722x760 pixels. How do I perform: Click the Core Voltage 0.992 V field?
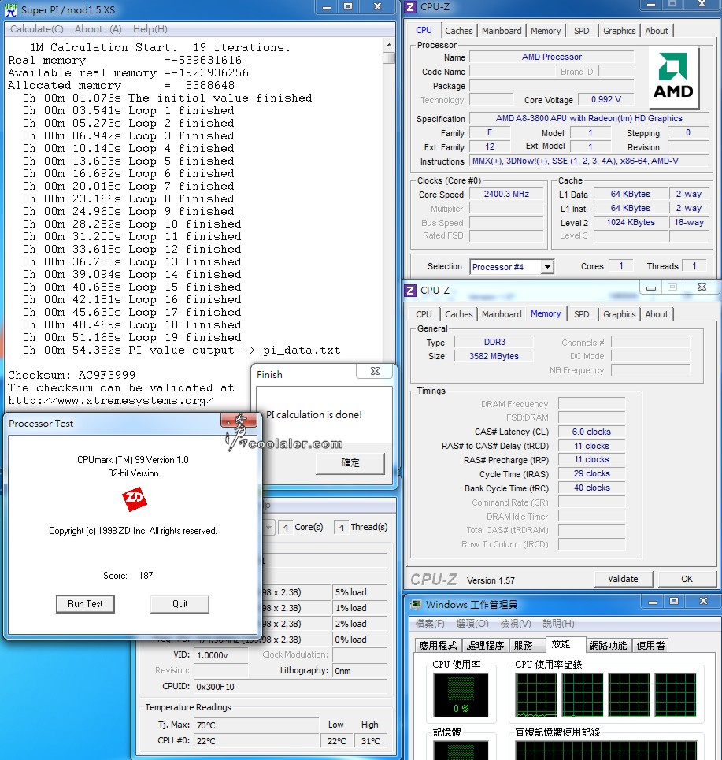[x=605, y=99]
